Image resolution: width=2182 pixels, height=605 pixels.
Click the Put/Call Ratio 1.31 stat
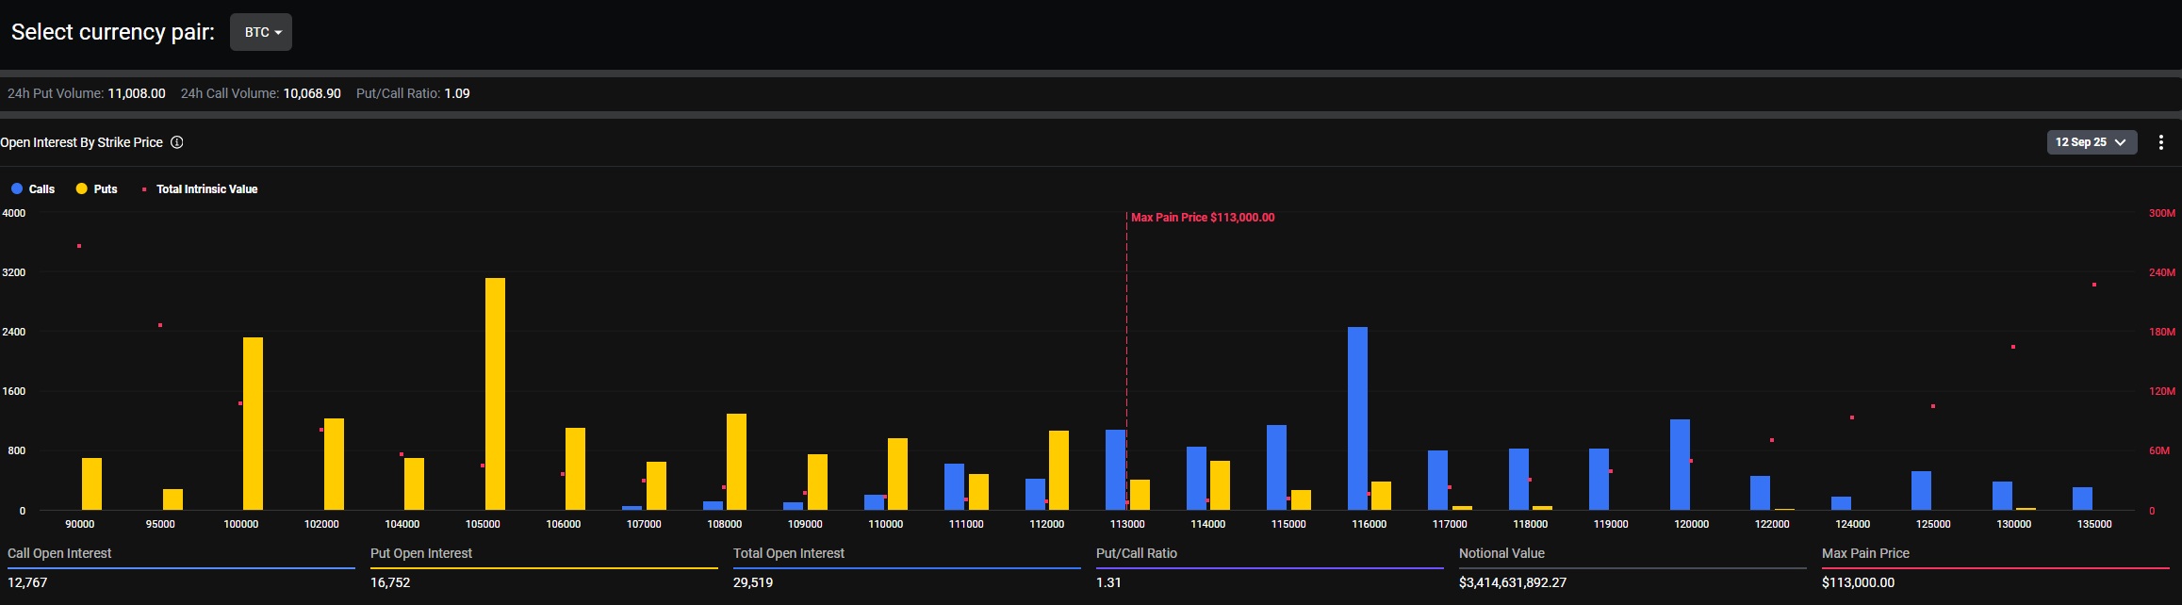coord(1108,582)
